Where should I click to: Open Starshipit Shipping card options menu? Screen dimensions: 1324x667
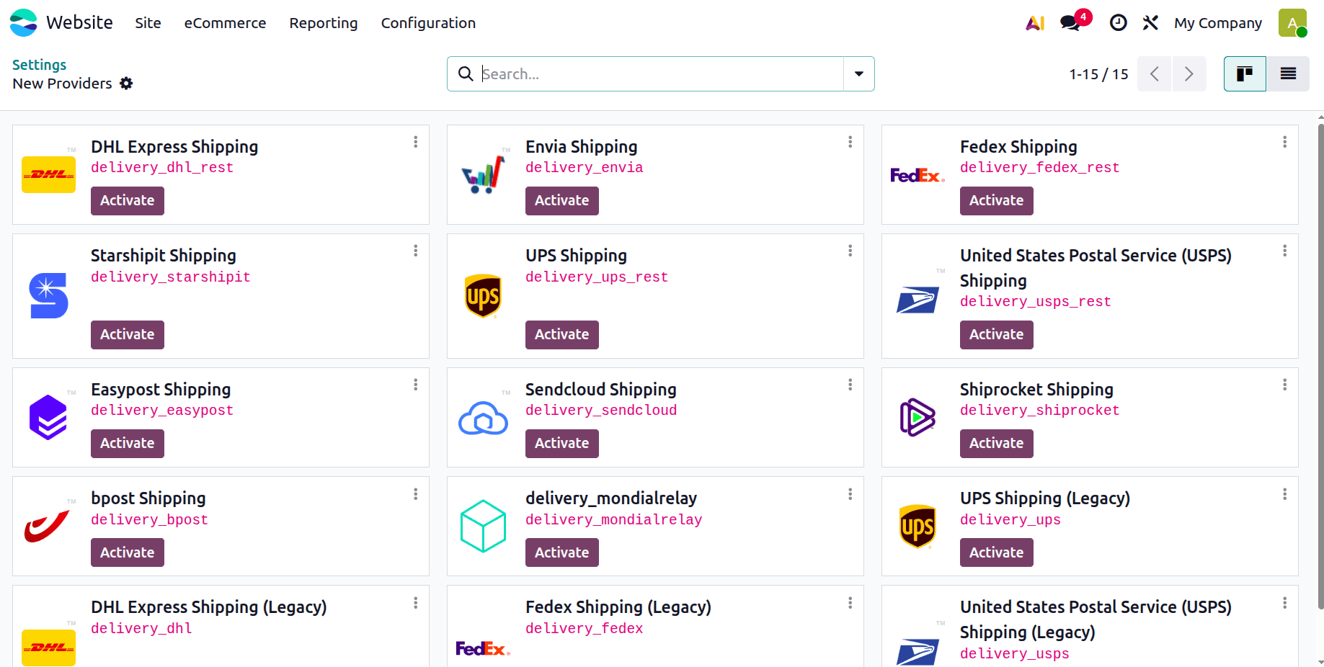[x=416, y=251]
